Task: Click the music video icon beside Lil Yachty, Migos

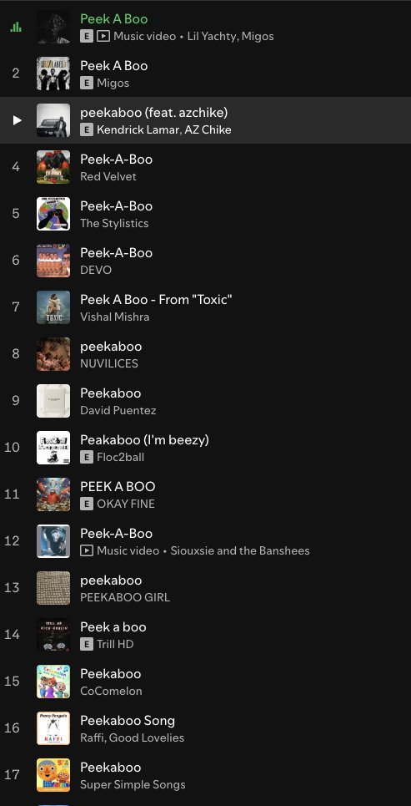Action: click(103, 36)
